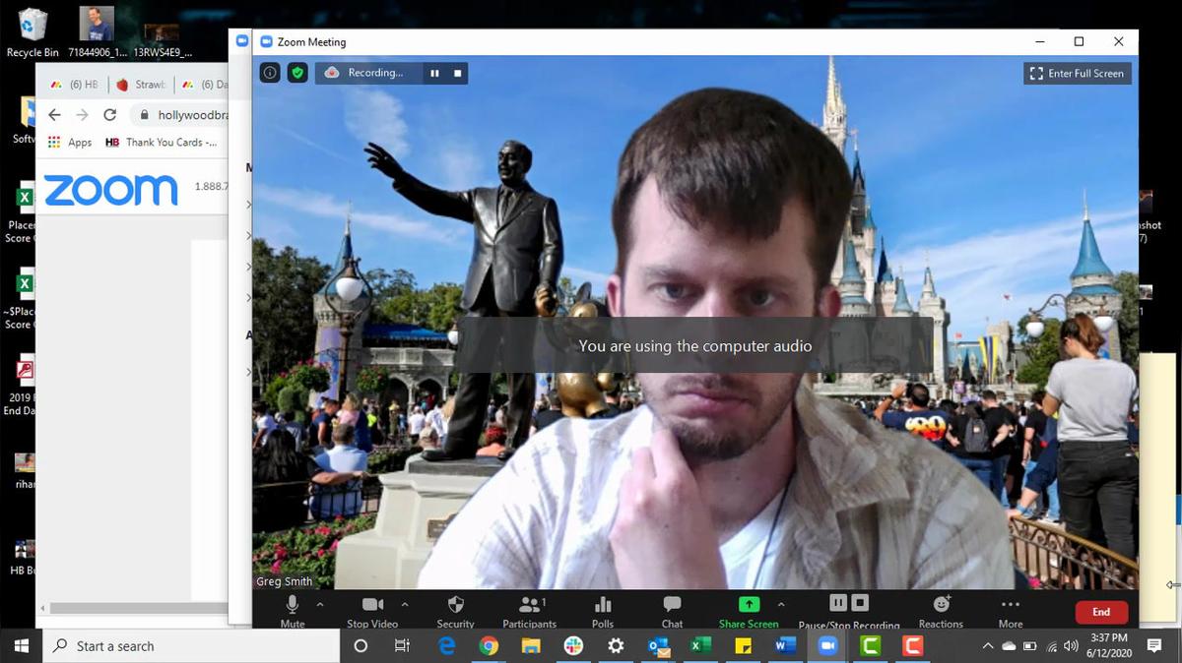Expand share options arrow beside Share Screen
This screenshot has width=1182, height=663.
click(x=782, y=605)
